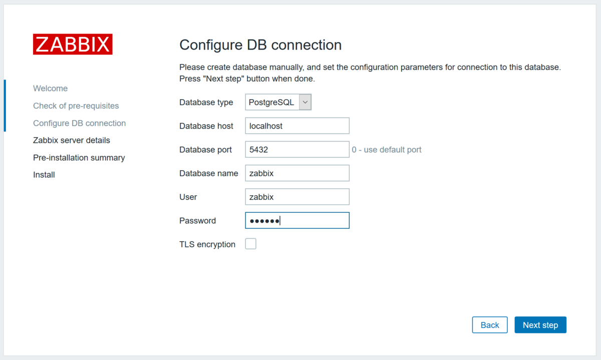Open the Zabbix server details step
601x360 pixels.
point(71,140)
